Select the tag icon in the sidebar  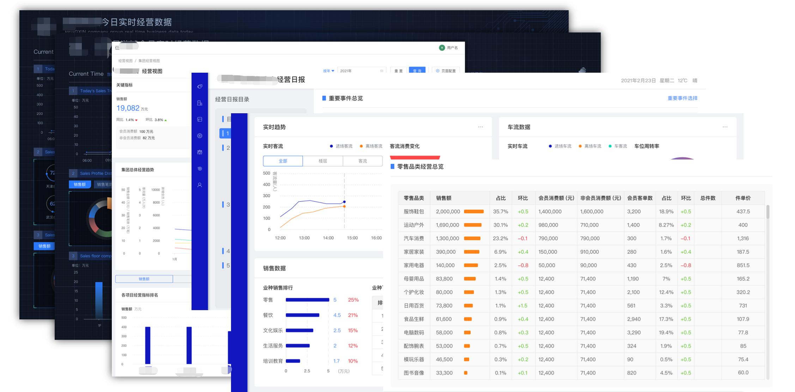200,86
